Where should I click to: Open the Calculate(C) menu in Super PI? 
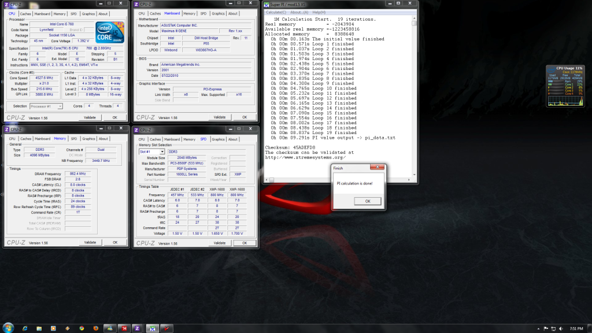(x=276, y=12)
